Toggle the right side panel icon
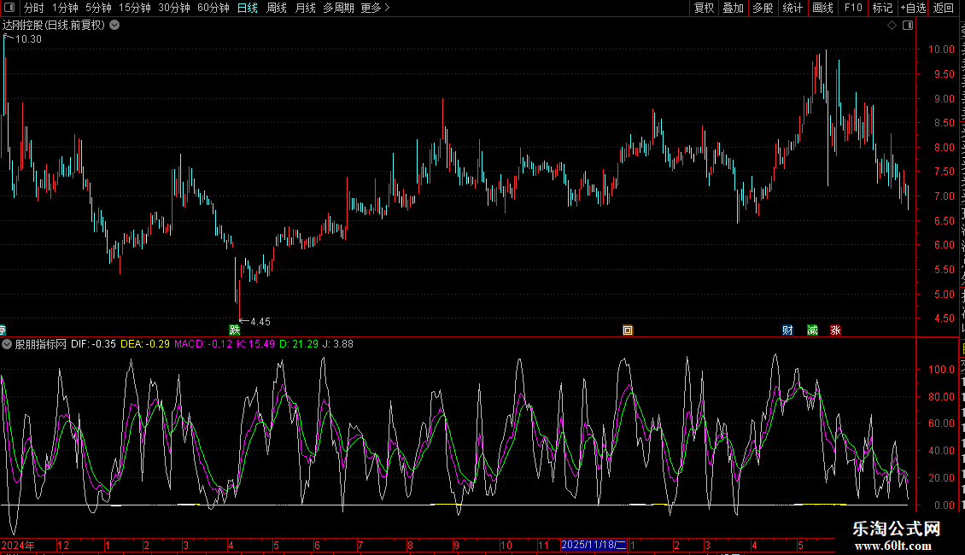Screen dimensions: 965x555 [908, 26]
